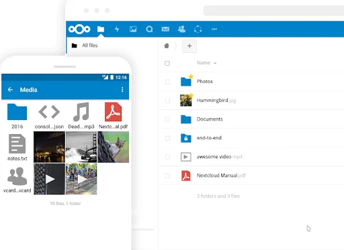Tap the phone battery icon
The width and height of the screenshot is (344, 250).
tap(112, 77)
